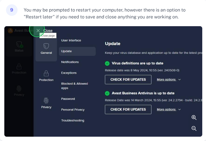Image resolution: width=206 pixels, height=141 pixels.
Task: Click chevron beside lower More options
Action: [x=180, y=110]
